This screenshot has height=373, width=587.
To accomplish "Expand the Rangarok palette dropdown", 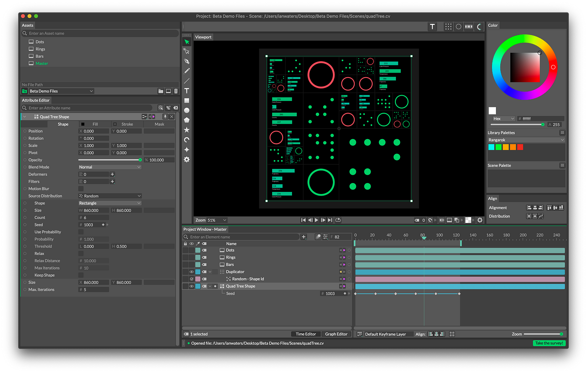I will point(526,140).
